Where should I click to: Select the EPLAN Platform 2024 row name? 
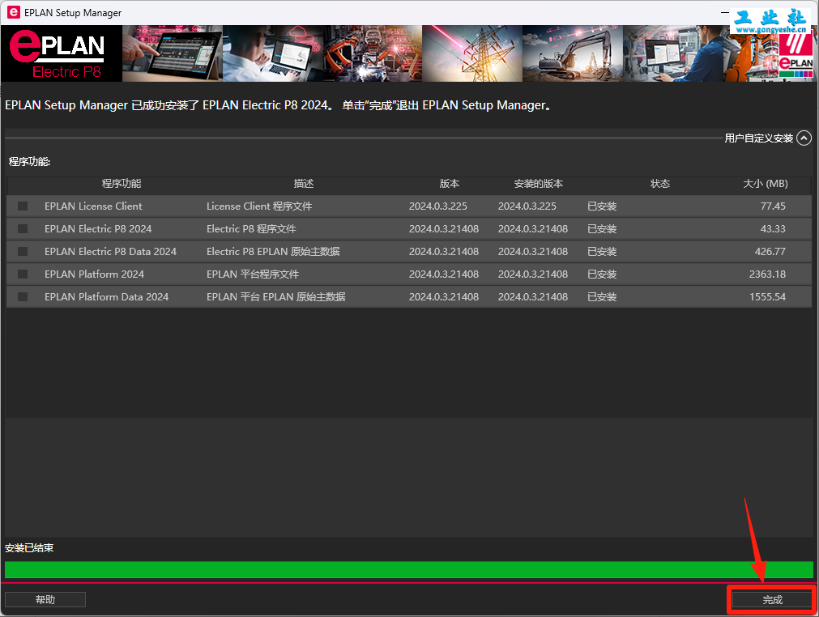tap(94, 274)
